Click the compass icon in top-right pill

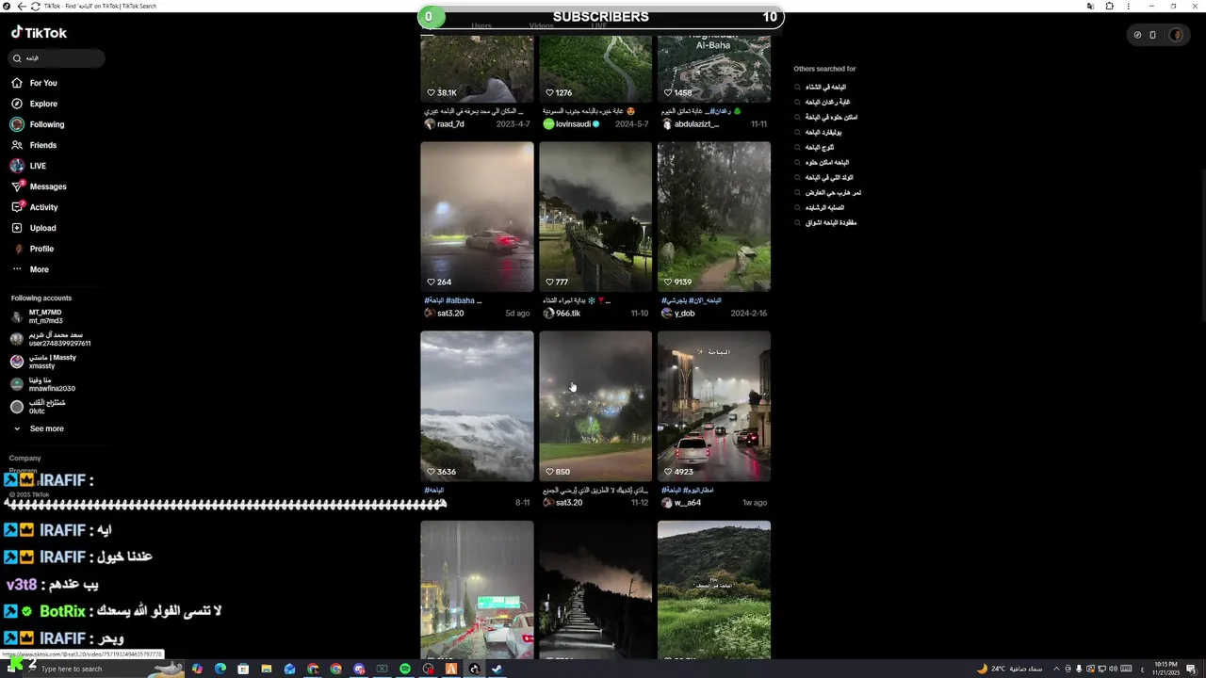pyautogui.click(x=1137, y=35)
